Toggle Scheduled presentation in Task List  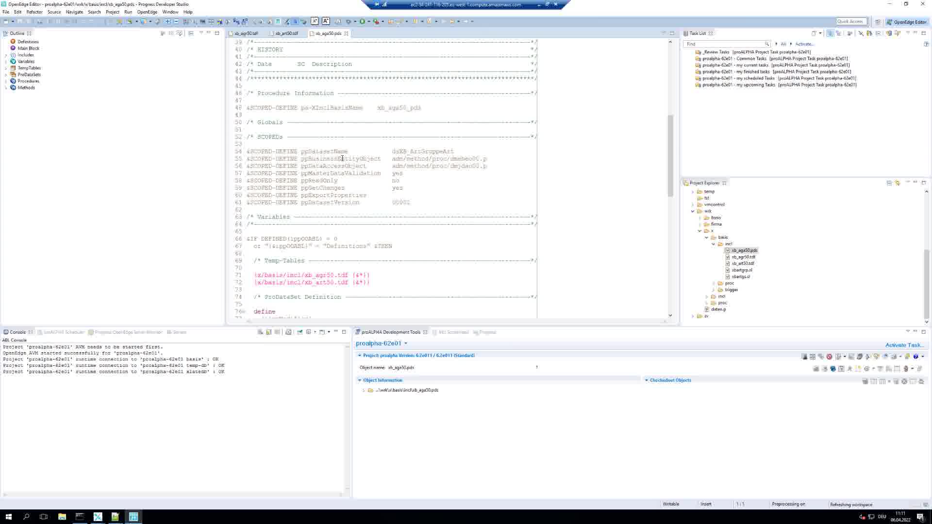coord(838,33)
